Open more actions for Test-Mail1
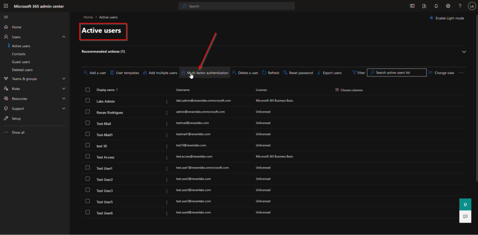This screenshot has width=478, height=235. (167, 135)
